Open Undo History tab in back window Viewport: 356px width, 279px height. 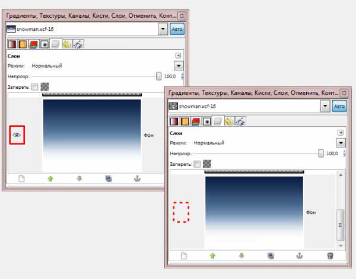(66, 44)
